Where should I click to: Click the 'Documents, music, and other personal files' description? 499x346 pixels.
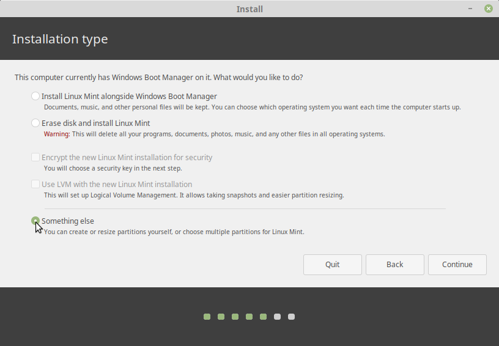tap(253, 107)
